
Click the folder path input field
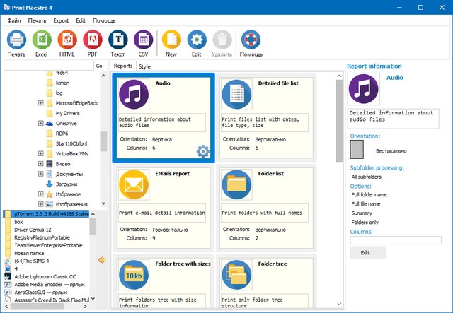[x=47, y=66]
